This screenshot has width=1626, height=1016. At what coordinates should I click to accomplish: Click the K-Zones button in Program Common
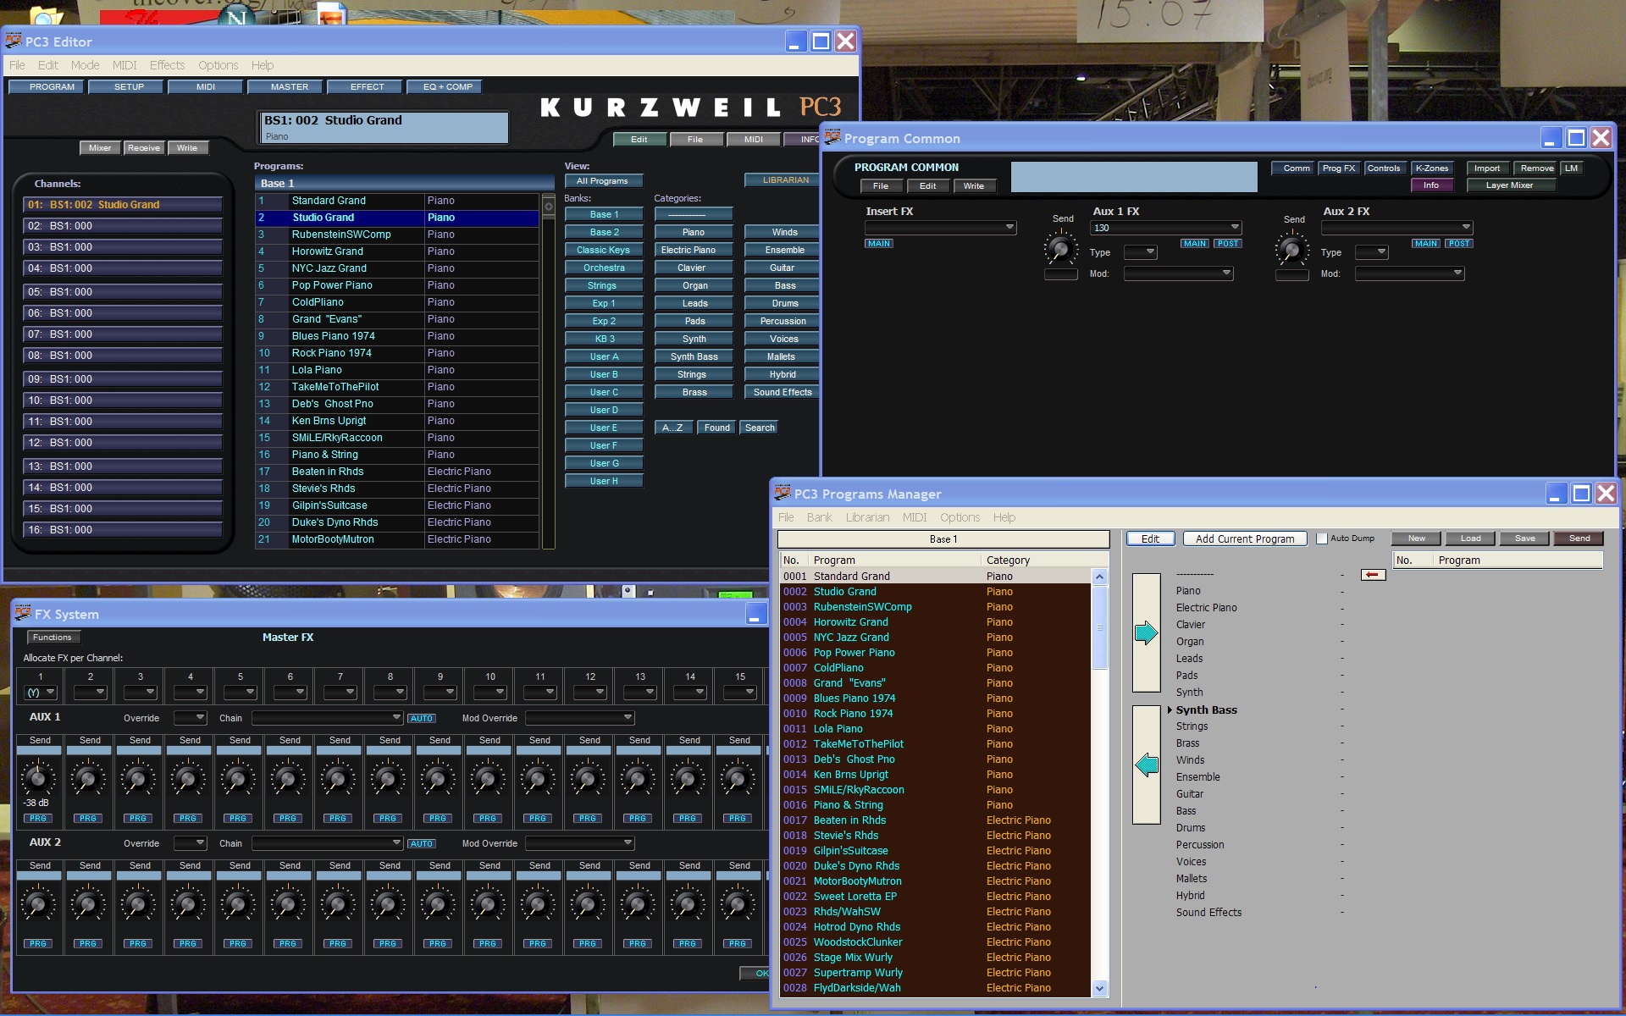tap(1432, 168)
